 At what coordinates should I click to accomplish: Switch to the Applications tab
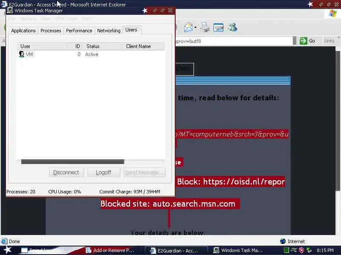tap(23, 31)
